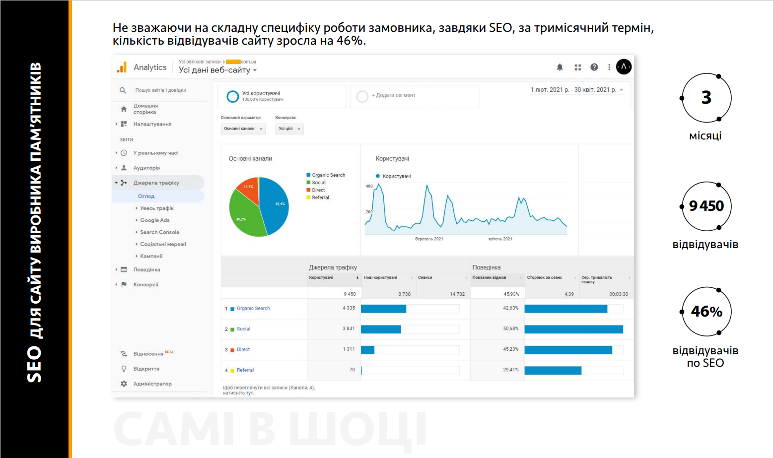Click the Organic Search legend color square
The image size is (773, 458).
point(308,175)
